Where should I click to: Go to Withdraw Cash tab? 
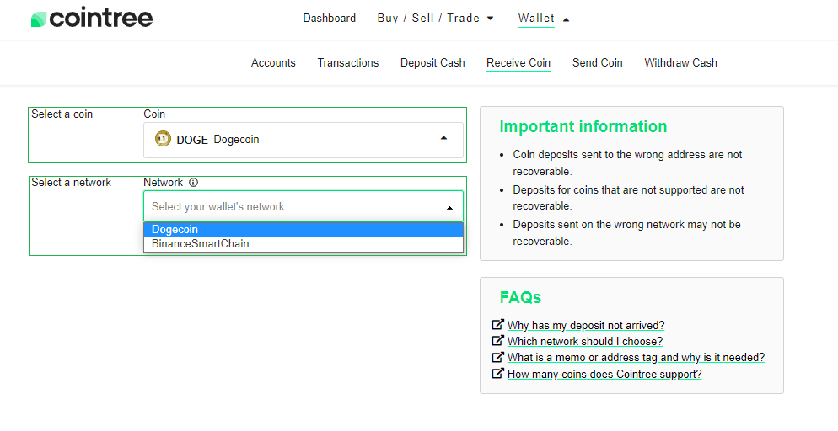(x=681, y=63)
